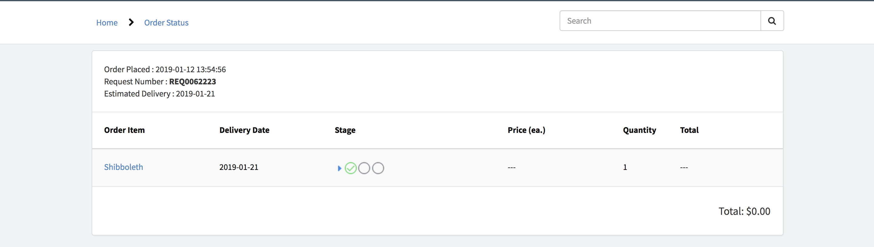Viewport: 874px width, 247px height.
Task: Focus the Search text field
Action: [x=660, y=21]
